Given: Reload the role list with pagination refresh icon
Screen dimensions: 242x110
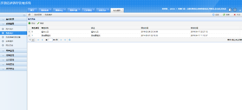Looking at the screenshot, I should 70,40.
